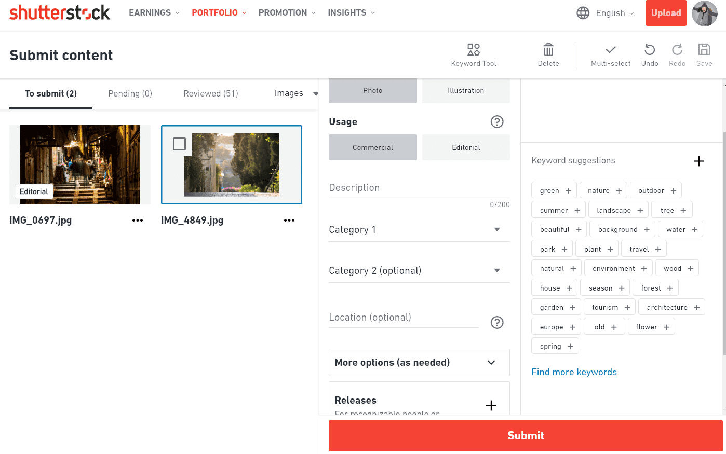This screenshot has width=726, height=454.
Task: Switch to the Pending (0) tab
Action: [130, 94]
